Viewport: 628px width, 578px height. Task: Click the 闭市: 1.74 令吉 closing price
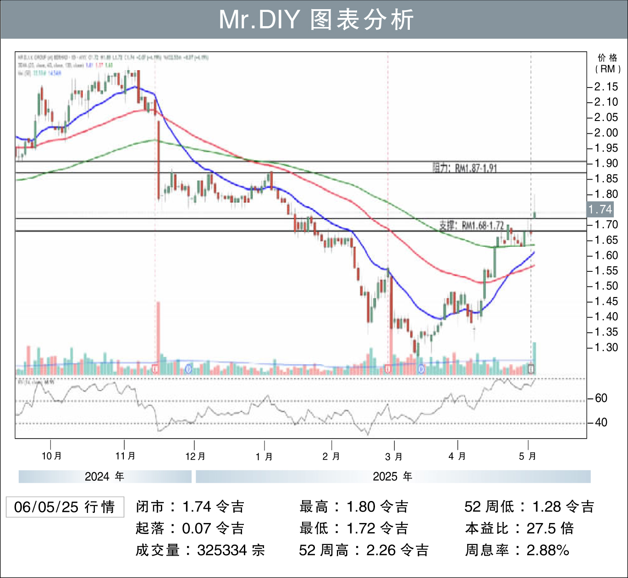tap(190, 507)
